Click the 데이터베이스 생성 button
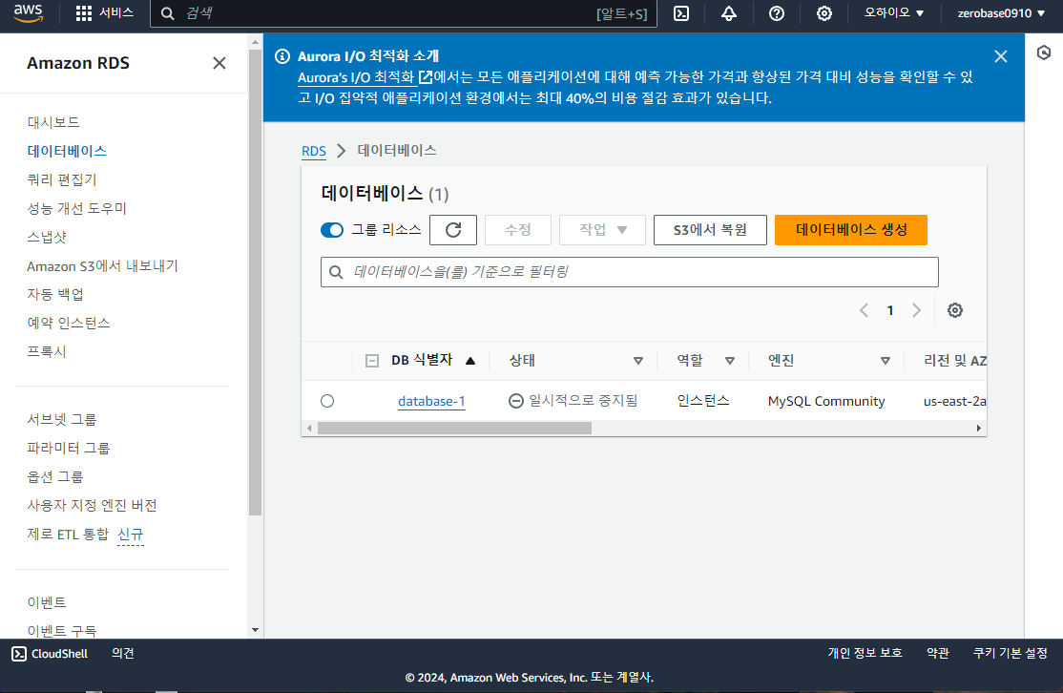The width and height of the screenshot is (1063, 693). click(x=851, y=230)
